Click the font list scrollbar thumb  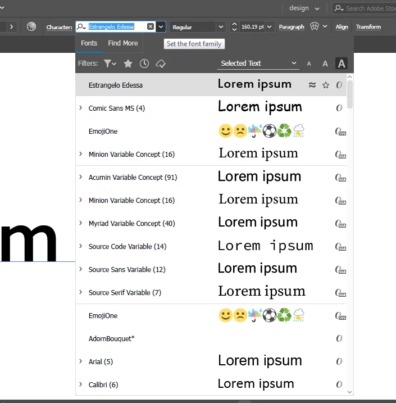coord(350,94)
